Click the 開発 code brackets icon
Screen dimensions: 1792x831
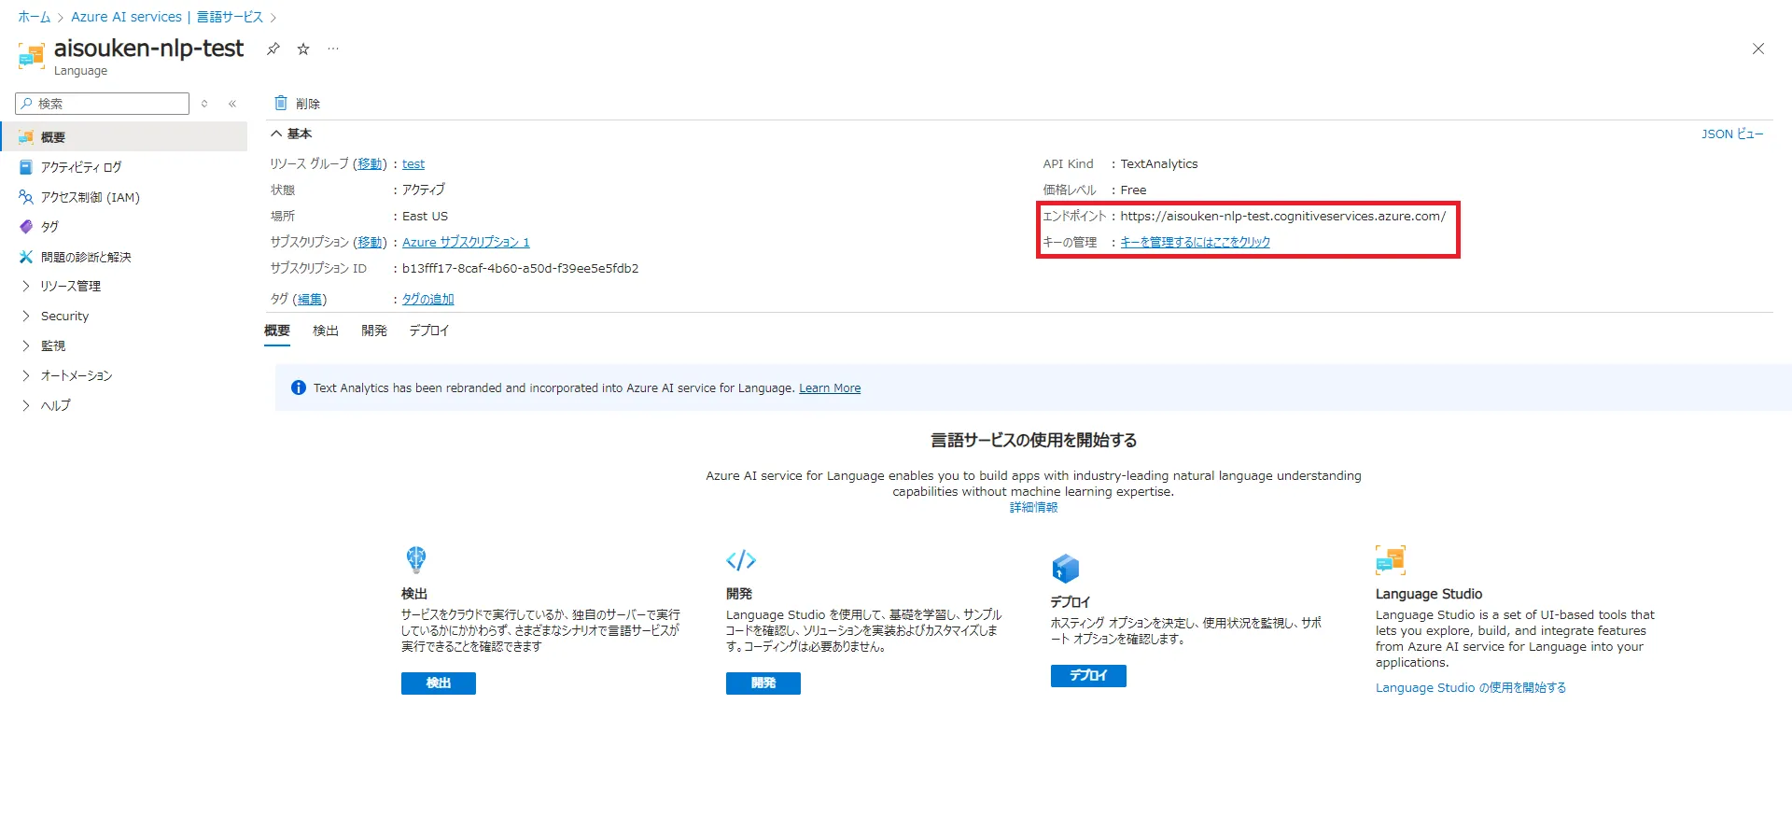tap(741, 560)
